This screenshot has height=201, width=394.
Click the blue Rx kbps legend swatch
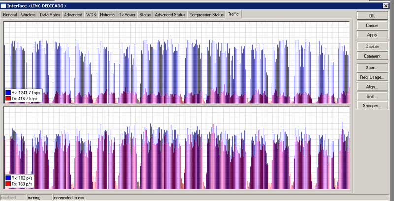pyautogui.click(x=8, y=93)
